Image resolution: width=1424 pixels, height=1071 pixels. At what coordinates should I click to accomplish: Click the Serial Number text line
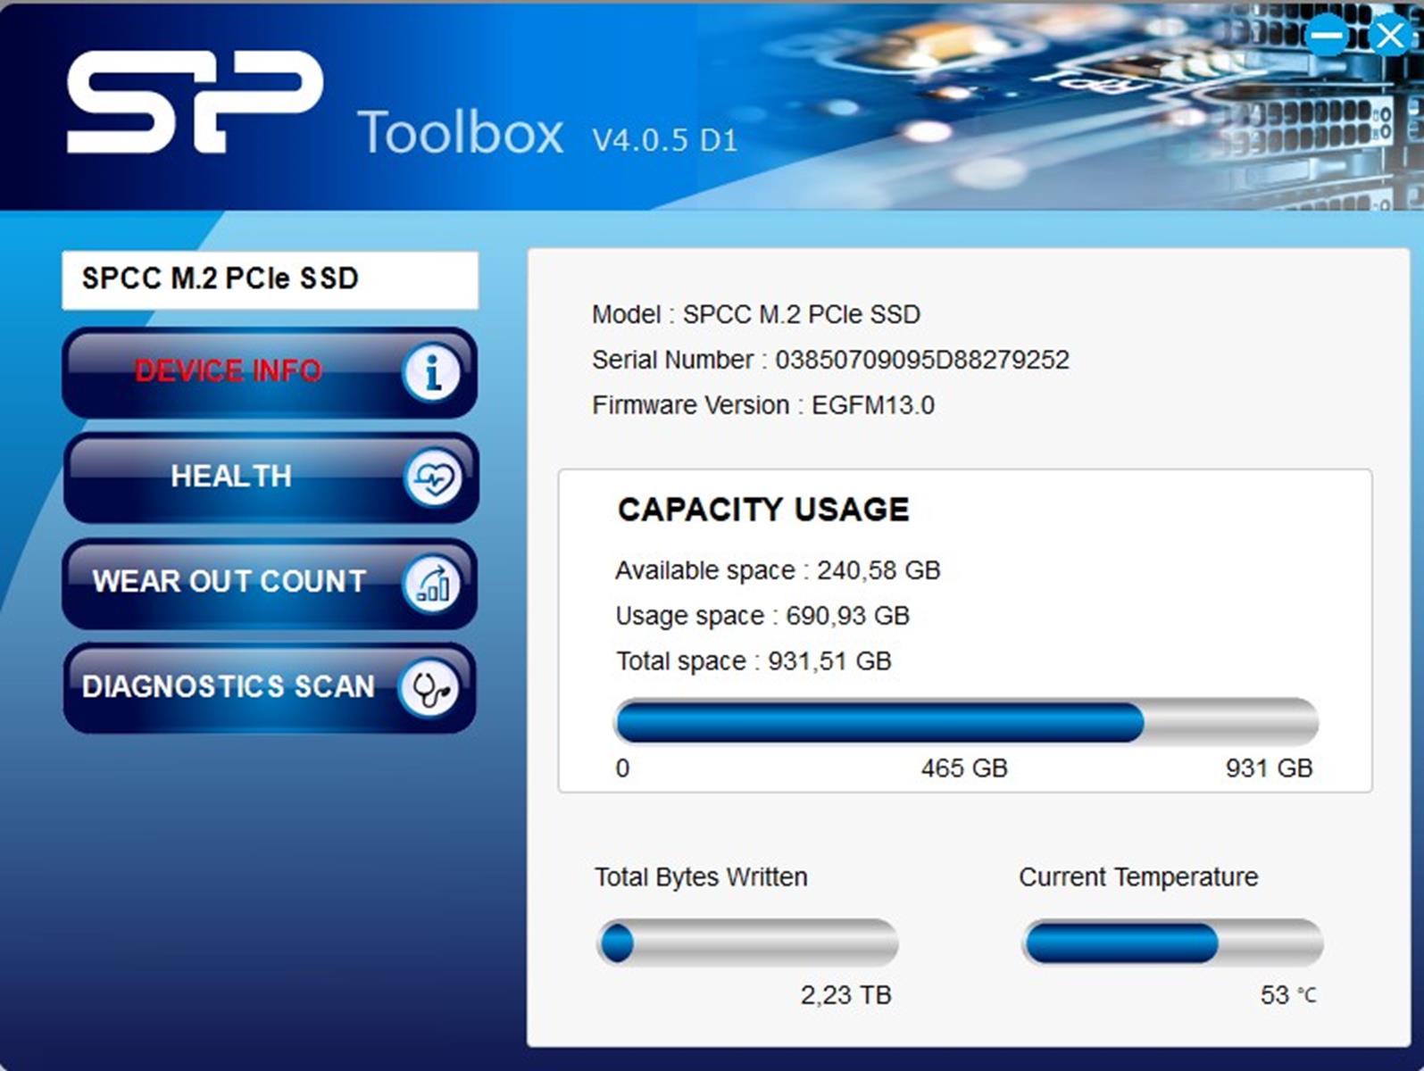830,360
